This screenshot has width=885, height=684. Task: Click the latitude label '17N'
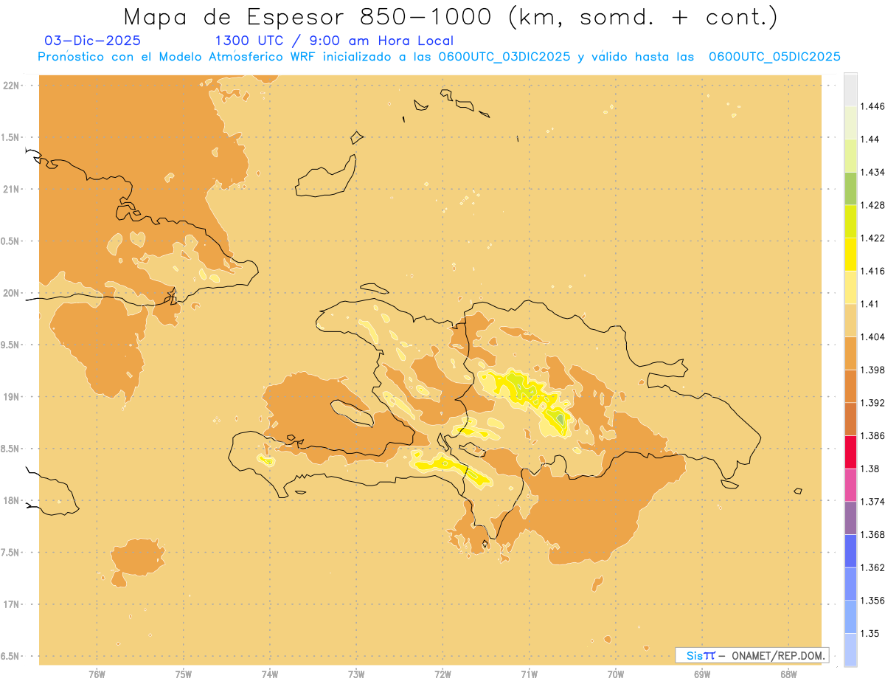click(11, 604)
